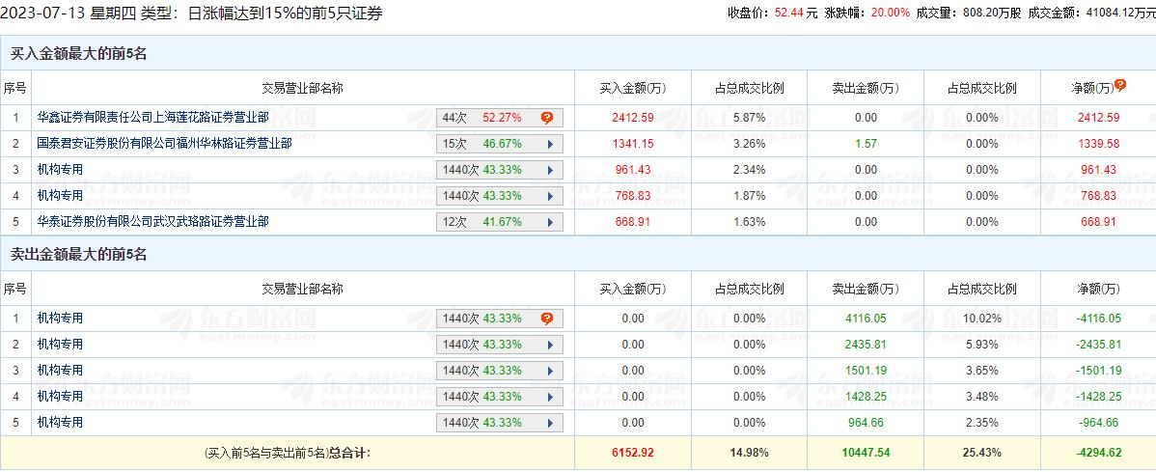Click the arrow icon in the 国泰君安 row
1156x472 pixels.
(549, 144)
